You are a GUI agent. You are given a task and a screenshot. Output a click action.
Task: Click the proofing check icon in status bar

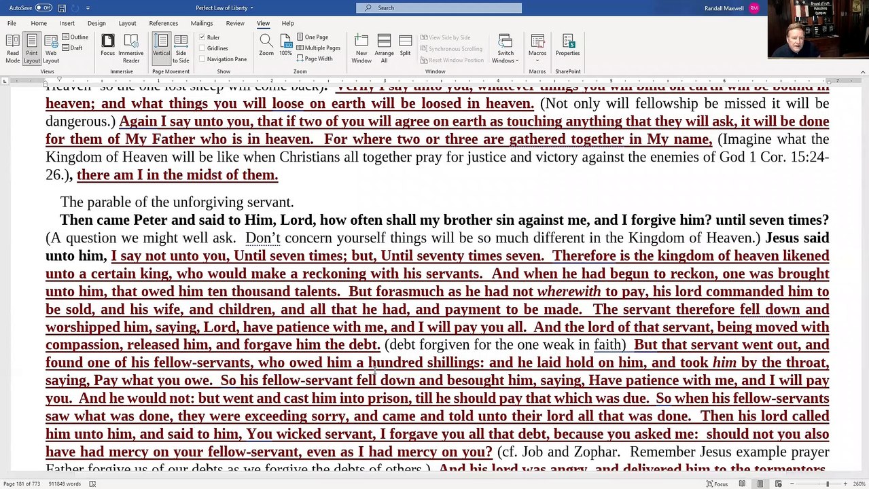click(x=92, y=484)
